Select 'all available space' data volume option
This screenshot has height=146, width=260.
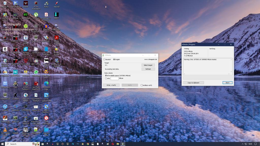coord(106,76)
